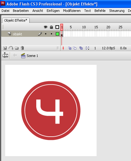This screenshot has width=131, height=161.
Task: Open the Bearbeiten menu
Action: pyautogui.click(x=21, y=11)
